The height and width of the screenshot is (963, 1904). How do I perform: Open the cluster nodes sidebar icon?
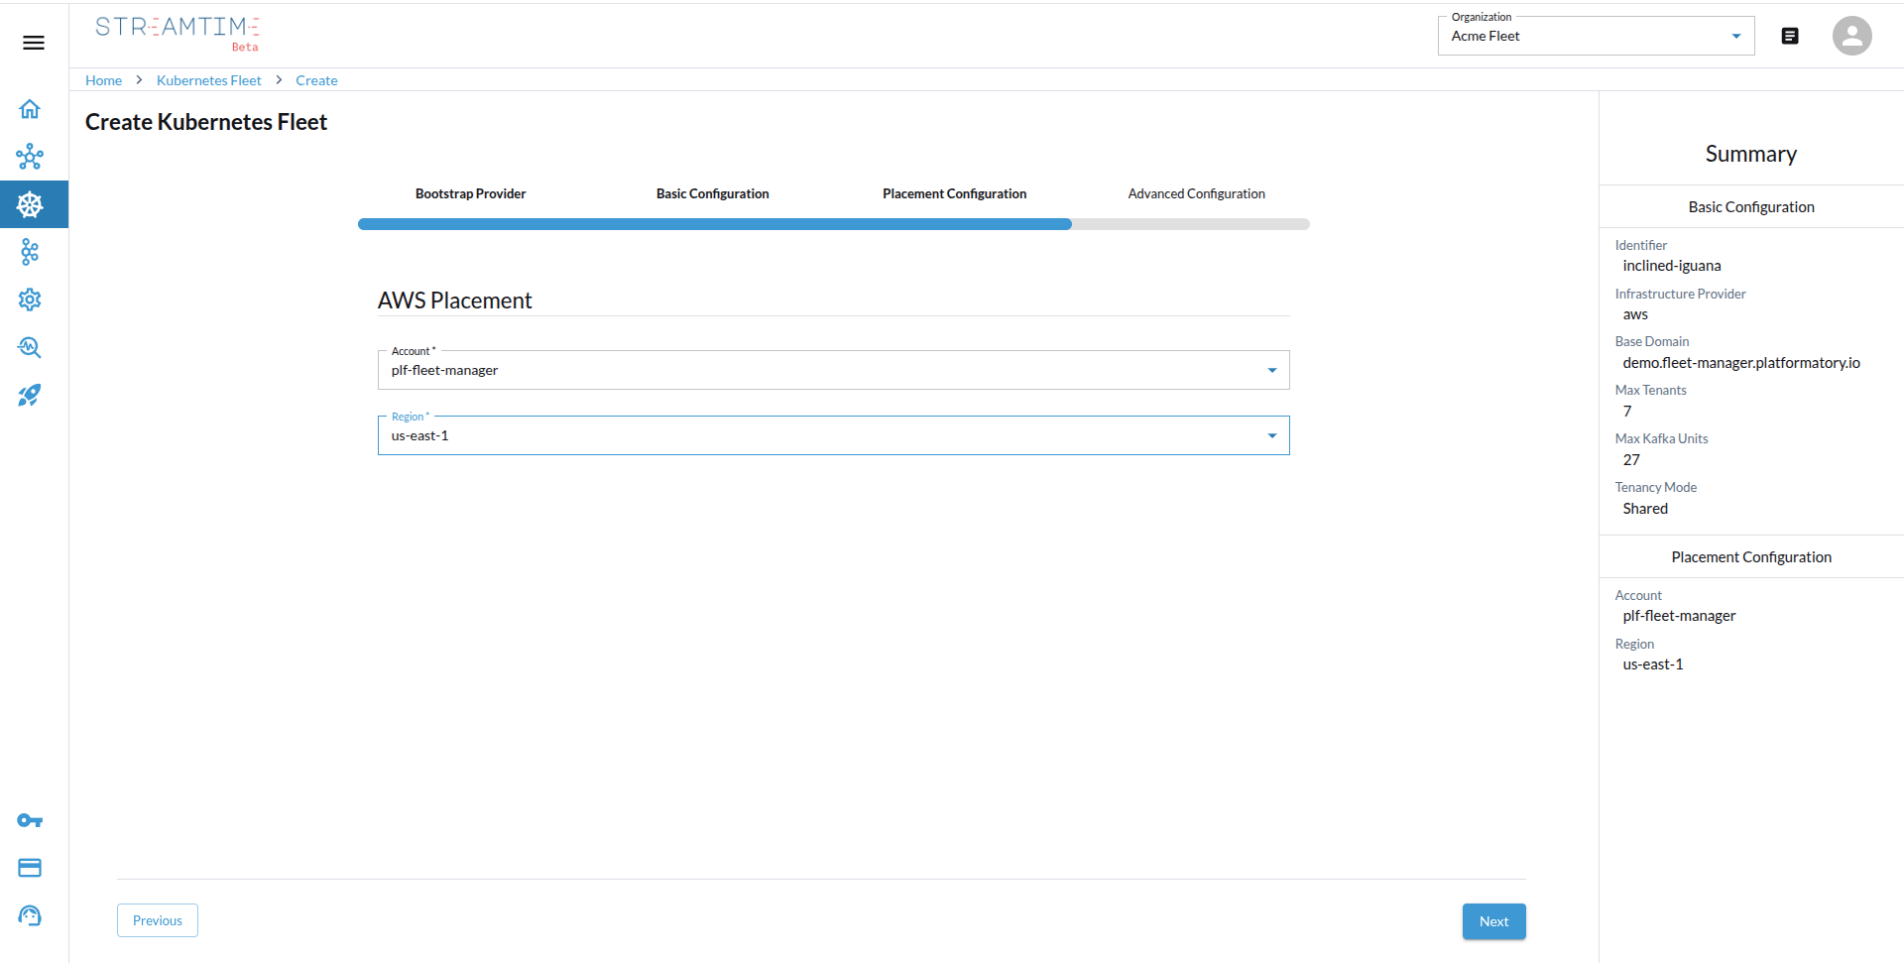[x=30, y=157]
